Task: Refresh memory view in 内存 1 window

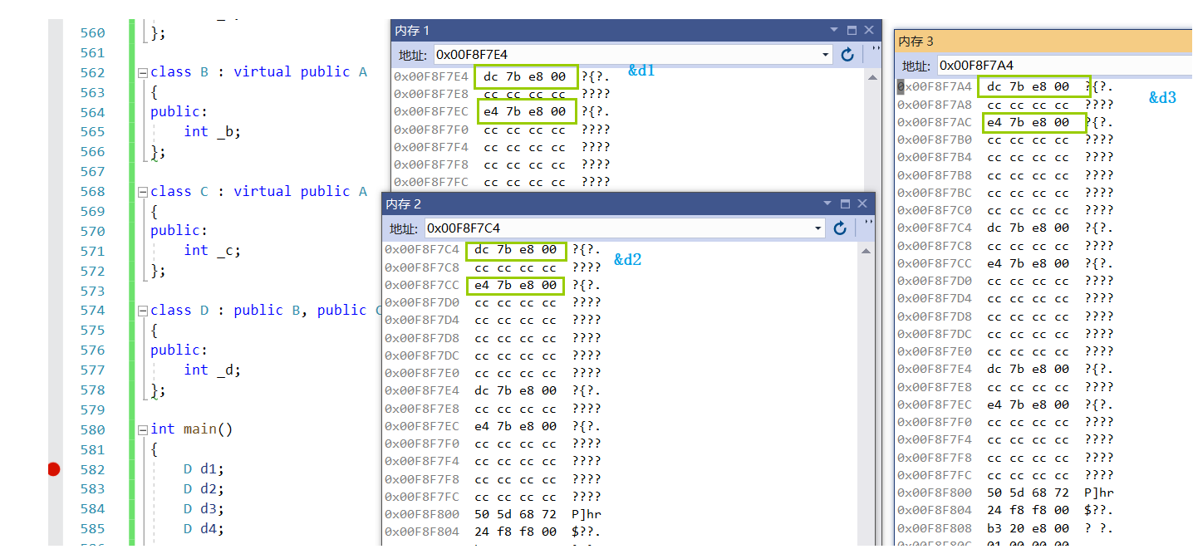Action: pos(847,54)
